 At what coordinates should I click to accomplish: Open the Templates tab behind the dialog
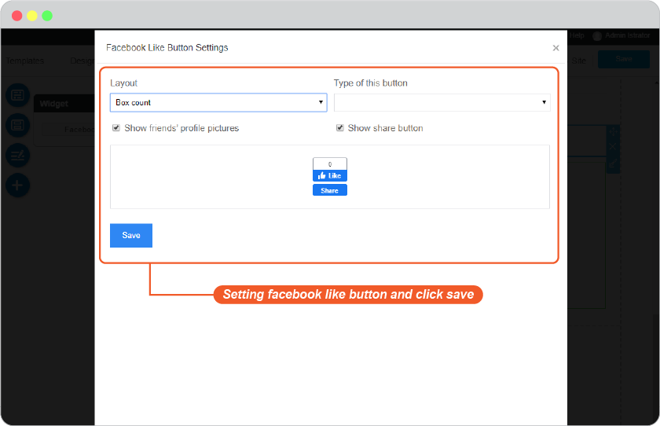[25, 61]
